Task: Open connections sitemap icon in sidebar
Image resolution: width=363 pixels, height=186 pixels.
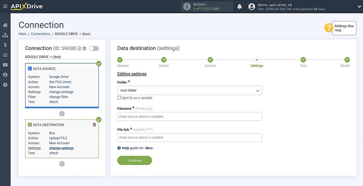Action: [x=5, y=35]
